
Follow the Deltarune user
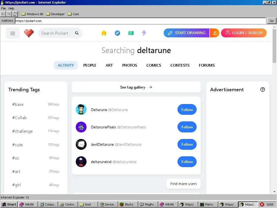click(x=187, y=109)
